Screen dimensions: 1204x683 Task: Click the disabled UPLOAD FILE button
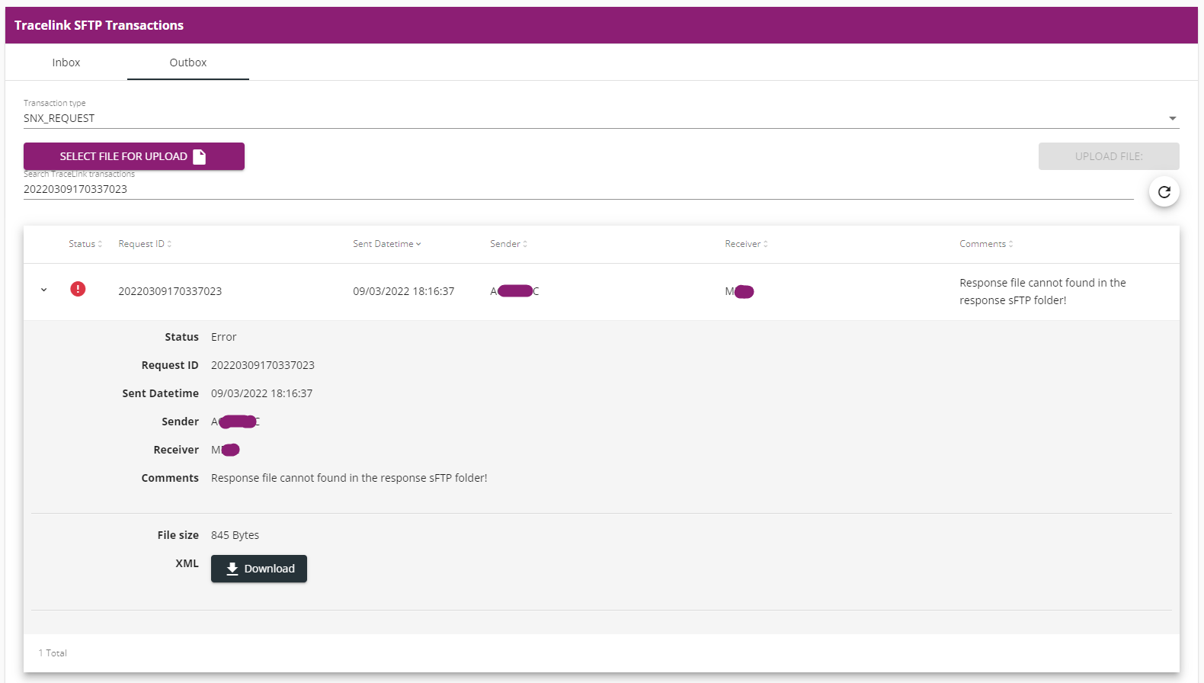click(x=1109, y=156)
